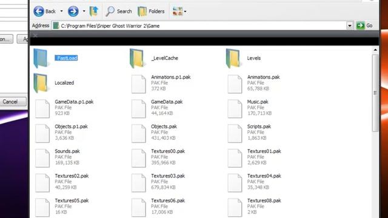The width and height of the screenshot is (388, 218).
Task: Select the Textures03.pak file icon
Action: [139, 183]
